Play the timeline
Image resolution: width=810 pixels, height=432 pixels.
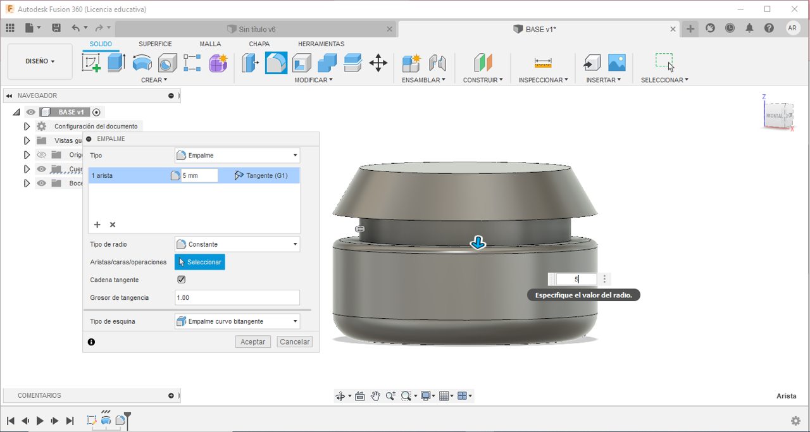pyautogui.click(x=40, y=421)
